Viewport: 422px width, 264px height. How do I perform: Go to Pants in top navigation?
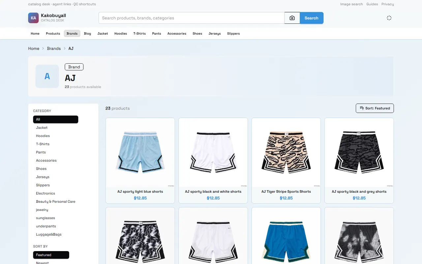[x=157, y=34]
